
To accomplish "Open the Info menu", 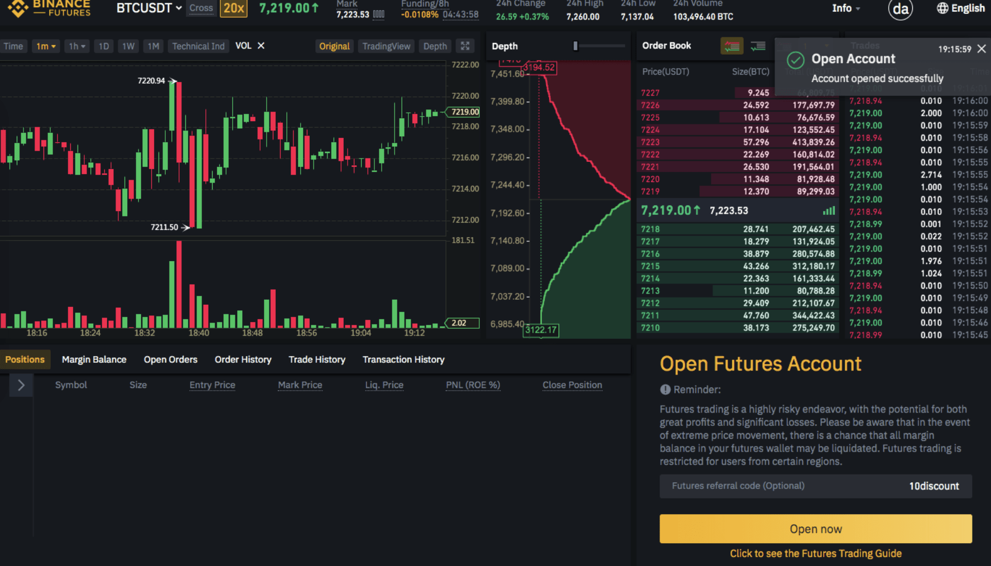I will [x=846, y=8].
